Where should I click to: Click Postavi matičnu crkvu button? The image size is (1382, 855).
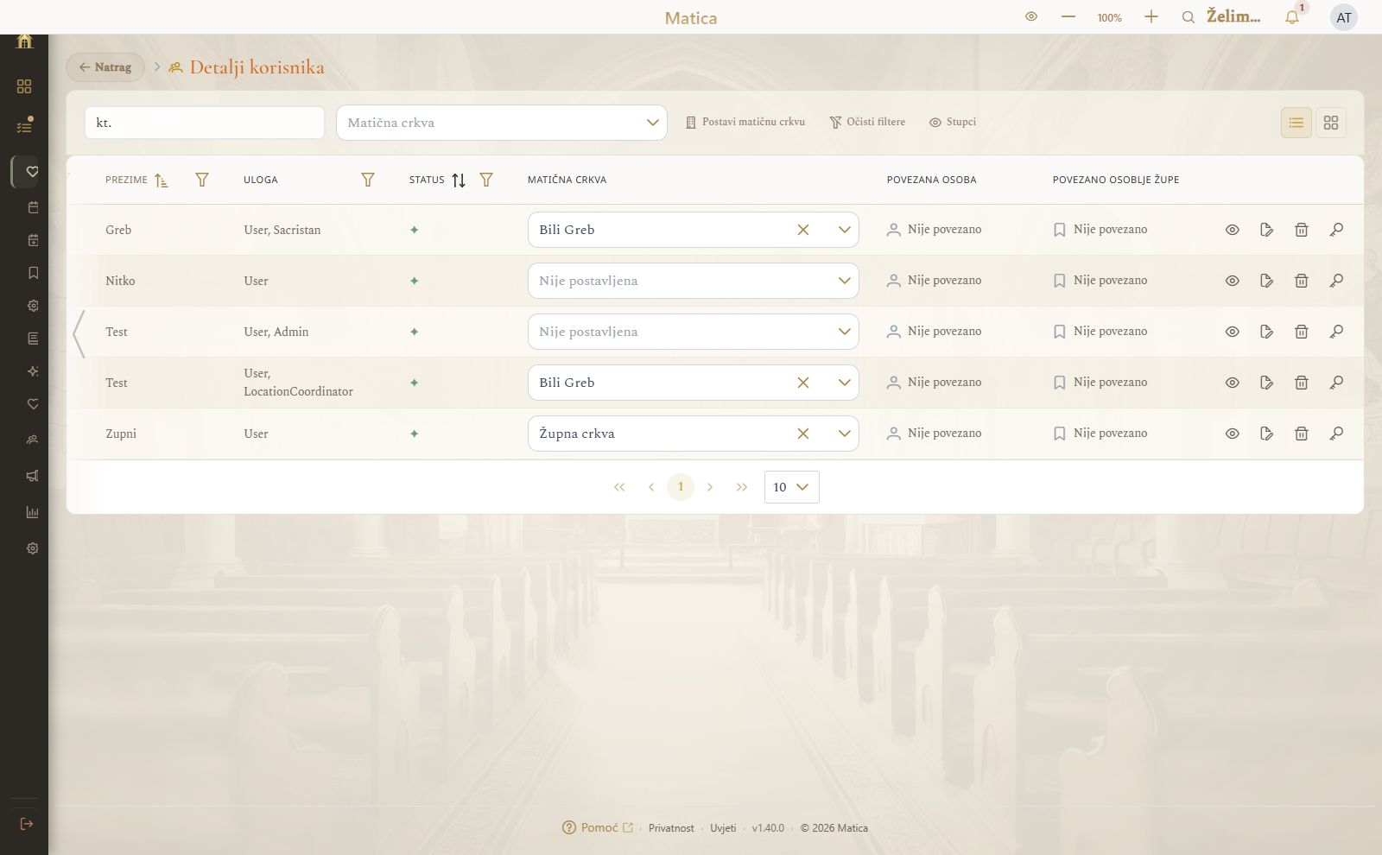pyautogui.click(x=745, y=122)
